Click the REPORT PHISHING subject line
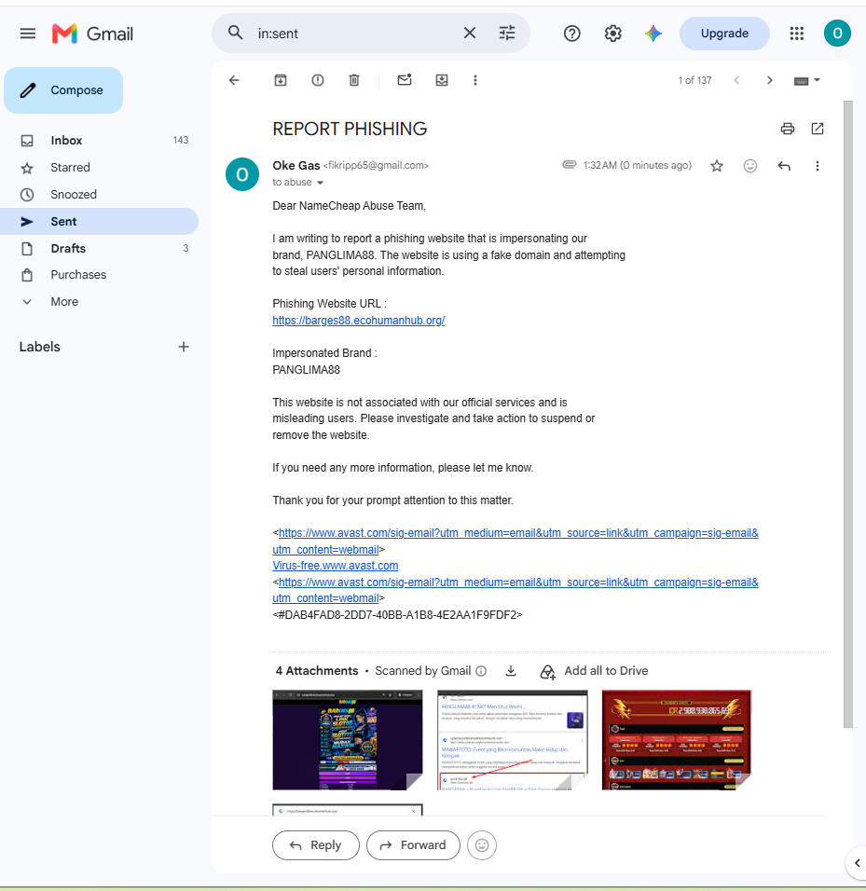The height and width of the screenshot is (891, 866). (350, 129)
